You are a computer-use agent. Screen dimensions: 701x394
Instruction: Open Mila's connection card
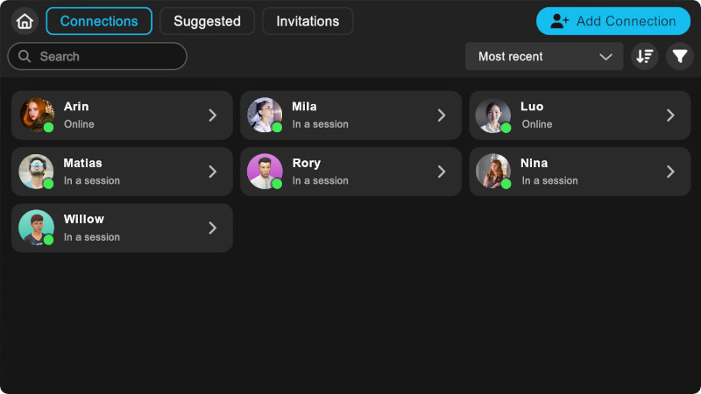click(x=350, y=116)
